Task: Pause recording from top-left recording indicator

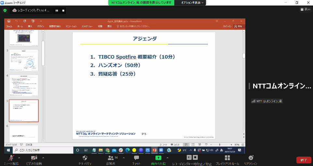Action: (57, 10)
